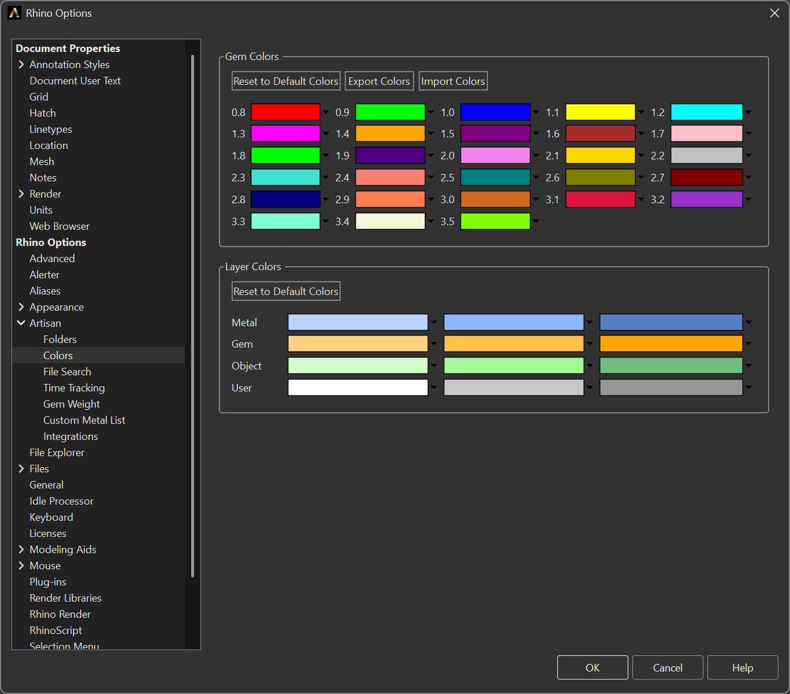Expand the Annotation Styles tree node

[x=21, y=64]
